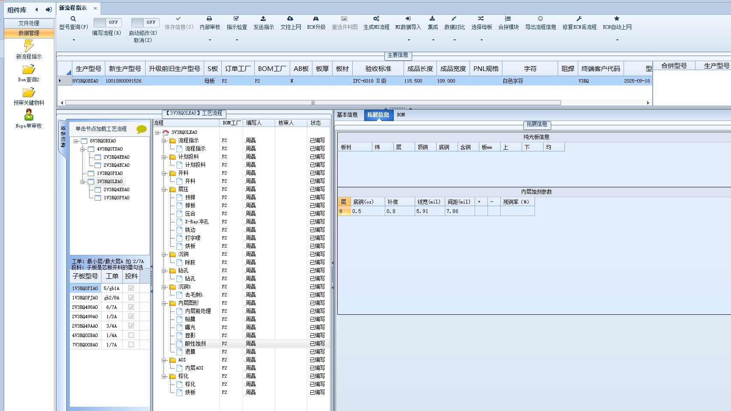
Task: Collapse 组件库 panel with left arrow
Action: click(37, 9)
